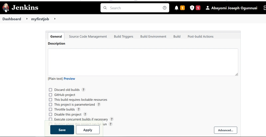Toggle This project is parameterized checkbox
The image size is (266, 137).
click(51, 104)
